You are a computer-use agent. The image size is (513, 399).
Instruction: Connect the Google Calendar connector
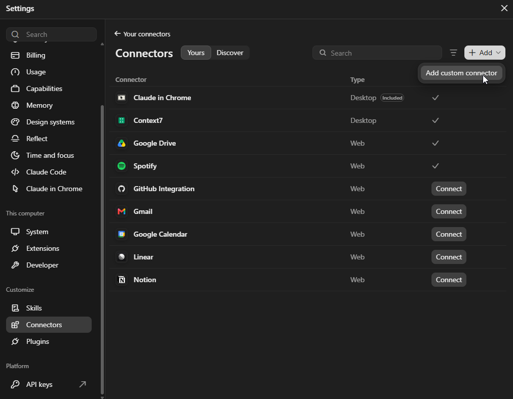449,234
